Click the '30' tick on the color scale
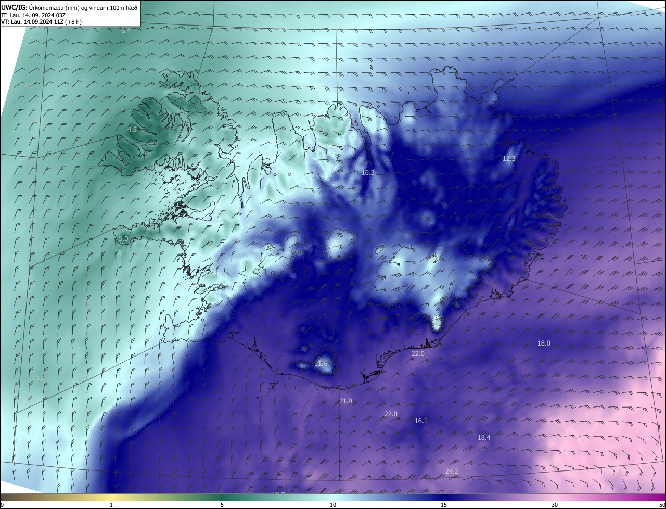Screen dimensions: 666x509 [555, 505]
